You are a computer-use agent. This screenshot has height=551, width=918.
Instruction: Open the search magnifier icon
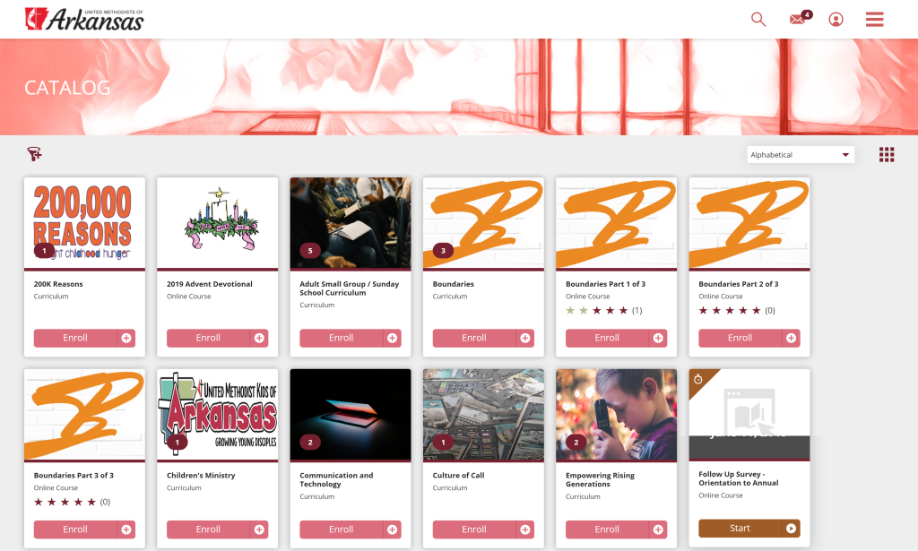point(758,20)
